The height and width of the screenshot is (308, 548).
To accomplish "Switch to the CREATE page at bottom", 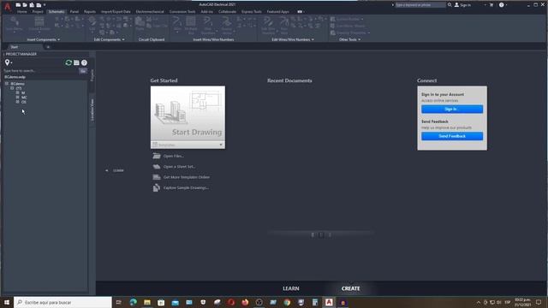I will point(350,288).
